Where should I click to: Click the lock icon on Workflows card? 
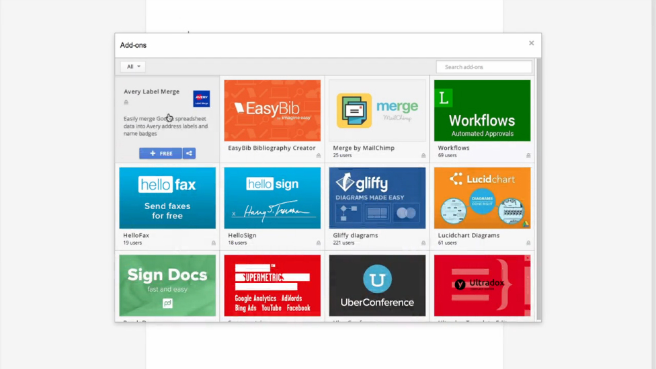point(528,156)
